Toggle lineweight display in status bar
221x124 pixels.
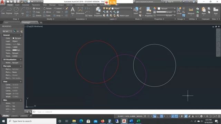coord(182,116)
